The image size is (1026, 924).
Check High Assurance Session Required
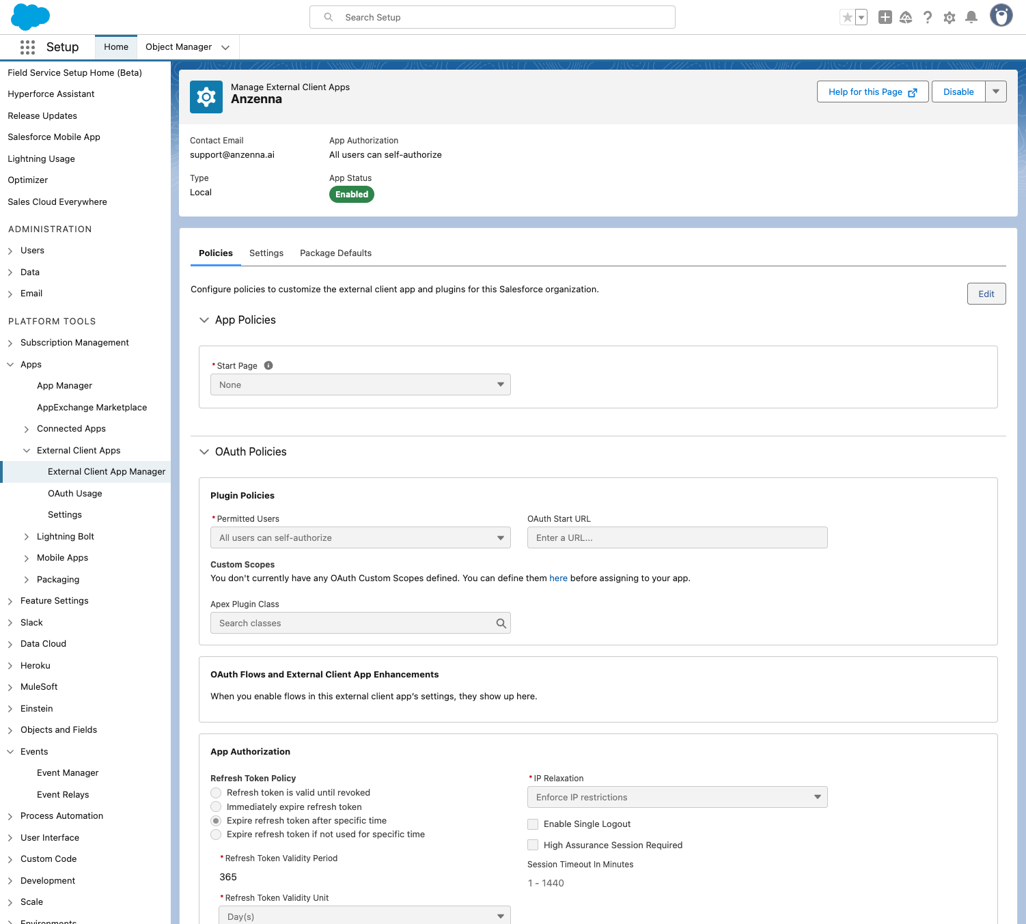tap(533, 845)
